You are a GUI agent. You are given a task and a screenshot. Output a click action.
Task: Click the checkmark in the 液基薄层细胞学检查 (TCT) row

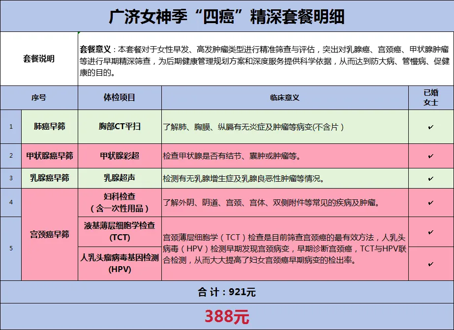tap(431, 232)
